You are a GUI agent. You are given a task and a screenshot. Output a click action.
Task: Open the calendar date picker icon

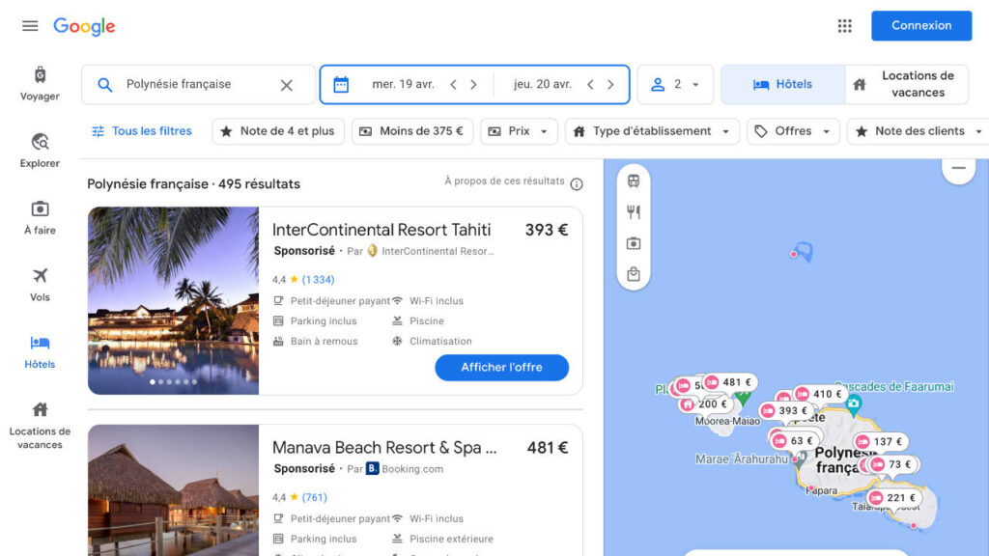point(341,85)
